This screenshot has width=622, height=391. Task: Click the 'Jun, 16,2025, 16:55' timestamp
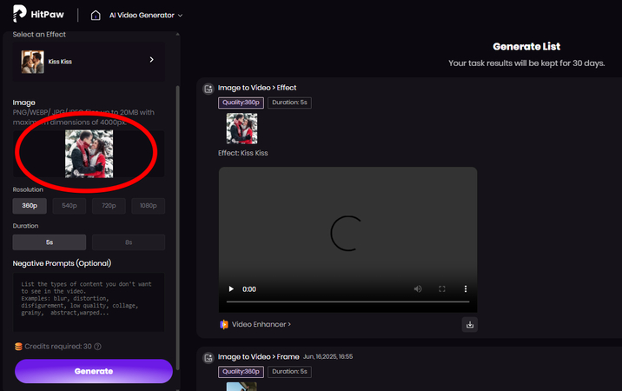pyautogui.click(x=328, y=356)
